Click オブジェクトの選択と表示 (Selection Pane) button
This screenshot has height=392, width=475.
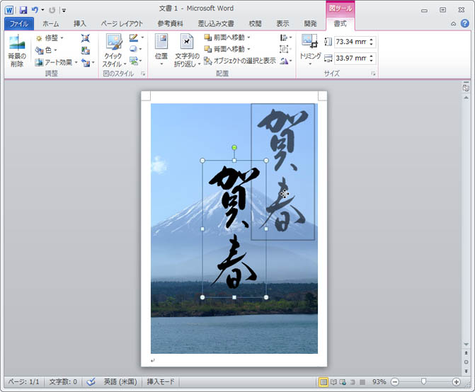(x=239, y=61)
